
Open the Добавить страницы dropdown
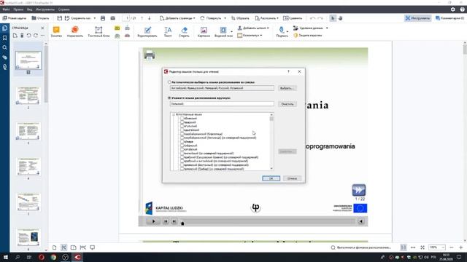(x=177, y=18)
